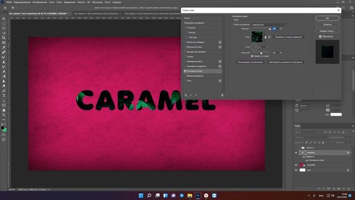Enable the Глянец (Satin) checkbox
Viewport: 355px width, 200px height.
coord(185,57)
